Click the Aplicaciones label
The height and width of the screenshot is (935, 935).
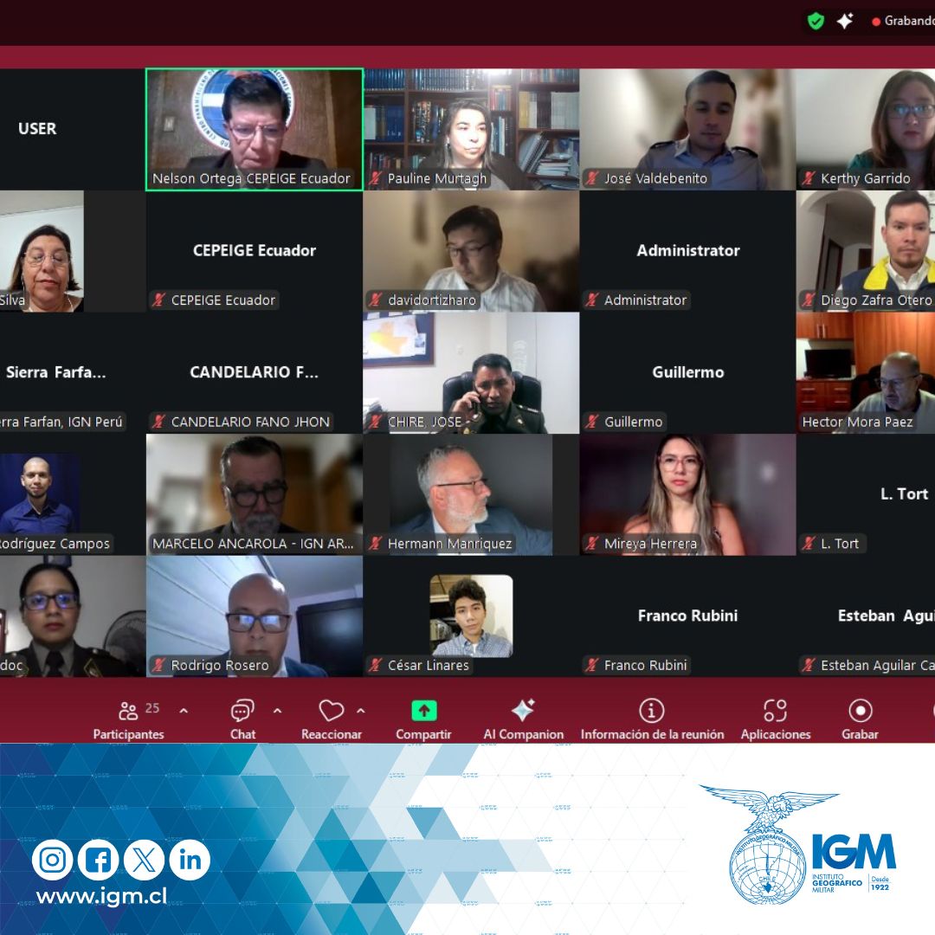coord(776,735)
